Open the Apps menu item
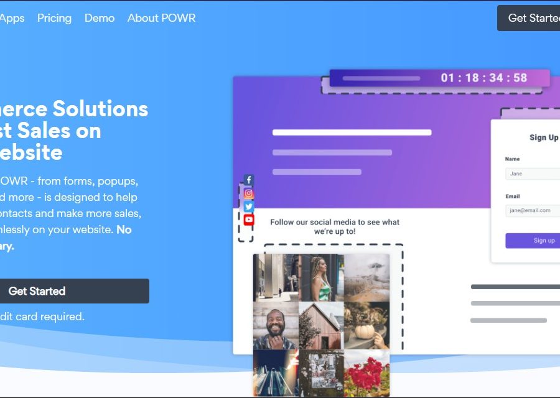 tap(12, 18)
